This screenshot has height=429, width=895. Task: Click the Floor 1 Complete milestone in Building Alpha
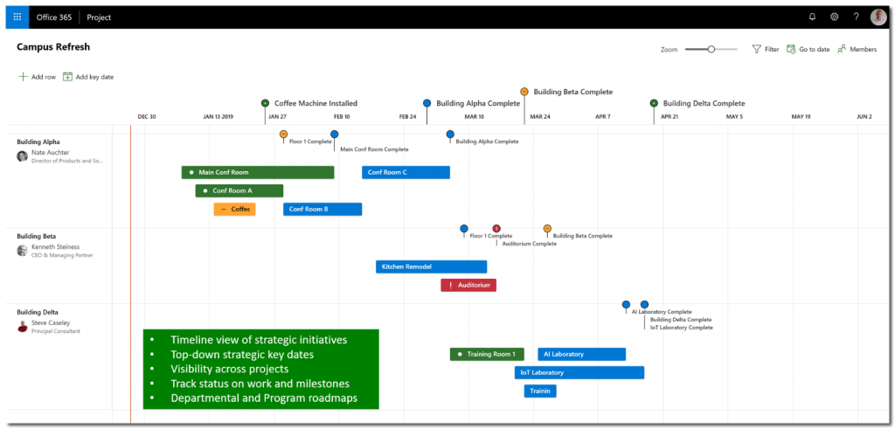[x=284, y=134]
